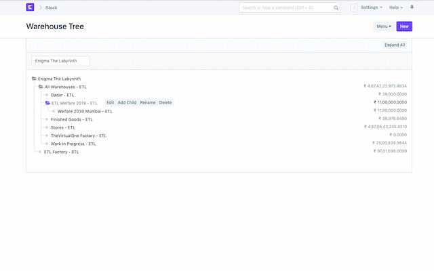
Task: Collapse the Enigma The Labyrinth folder icon
Action: click(34, 79)
